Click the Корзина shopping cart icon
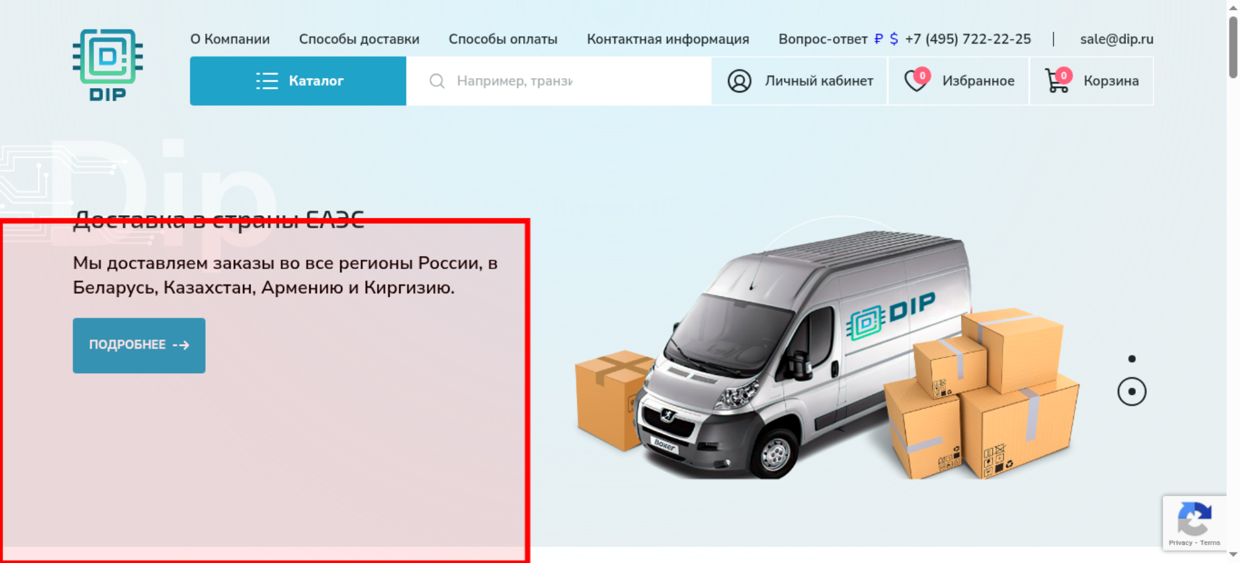 (1058, 81)
